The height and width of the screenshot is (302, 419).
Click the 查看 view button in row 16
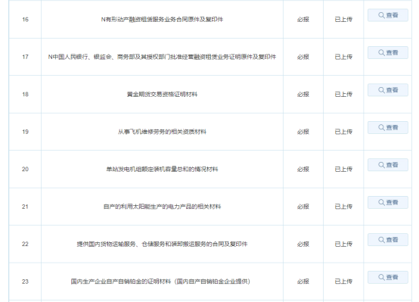click(388, 15)
